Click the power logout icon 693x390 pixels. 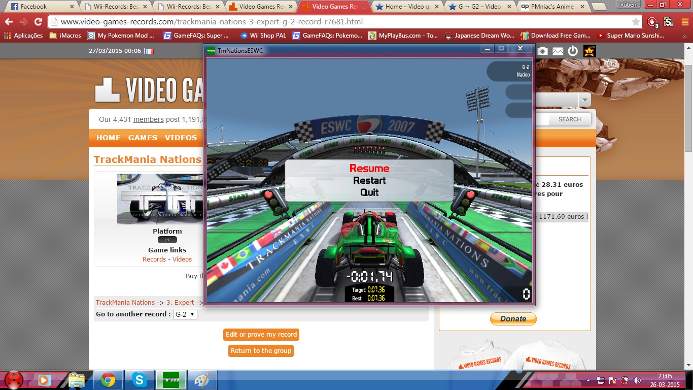(x=573, y=51)
